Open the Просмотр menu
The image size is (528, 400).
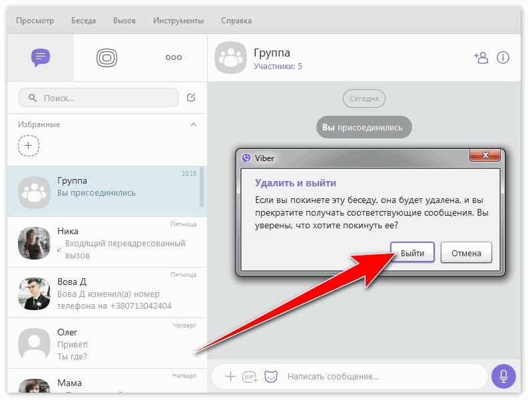coord(35,21)
